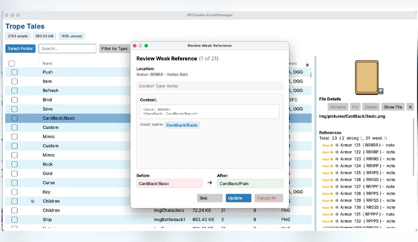The height and width of the screenshot is (242, 418).
Task: Check the box for Item row
Action: [x=14, y=81]
